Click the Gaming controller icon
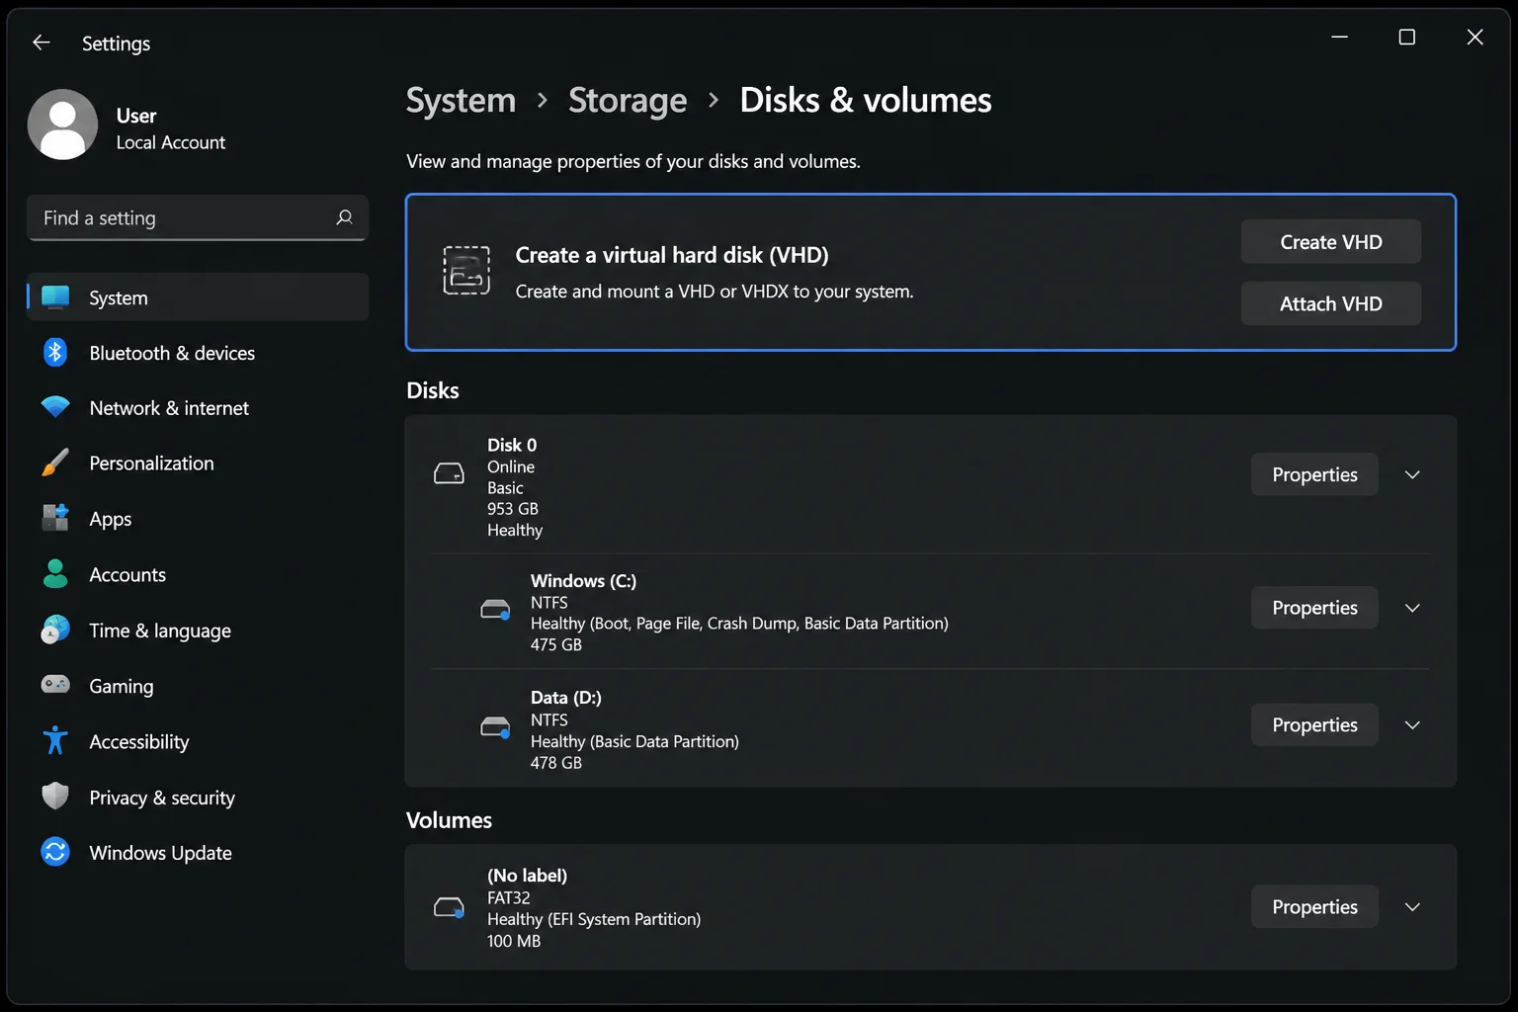The width and height of the screenshot is (1518, 1012). point(55,685)
